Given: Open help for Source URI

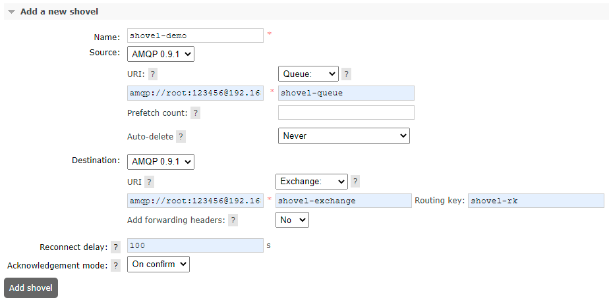Looking at the screenshot, I should click(153, 74).
